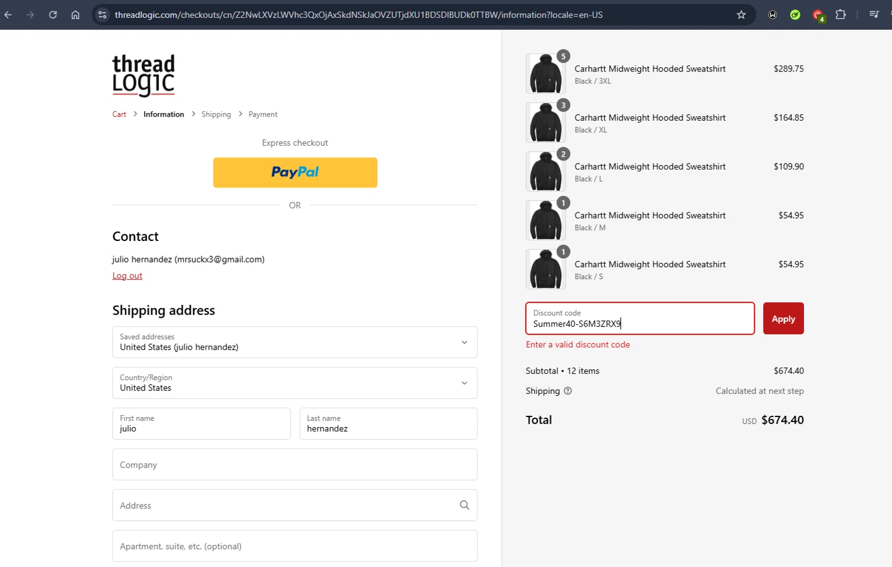Select the Information breadcrumb step
This screenshot has width=892, height=567.
click(164, 114)
